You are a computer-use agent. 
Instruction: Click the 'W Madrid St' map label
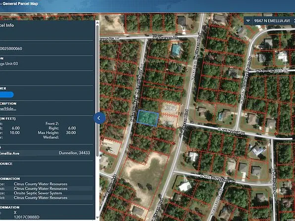232,131
